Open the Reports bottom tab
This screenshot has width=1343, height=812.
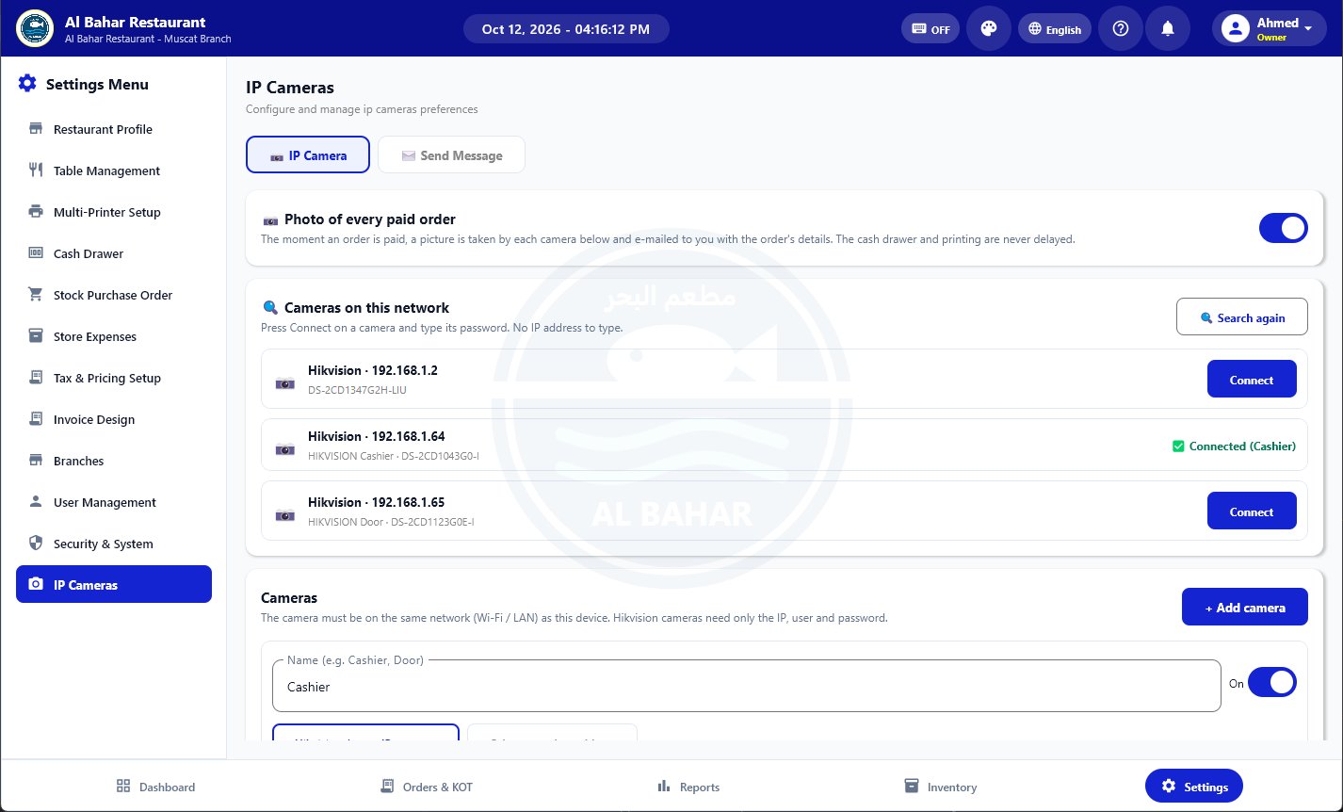point(688,787)
